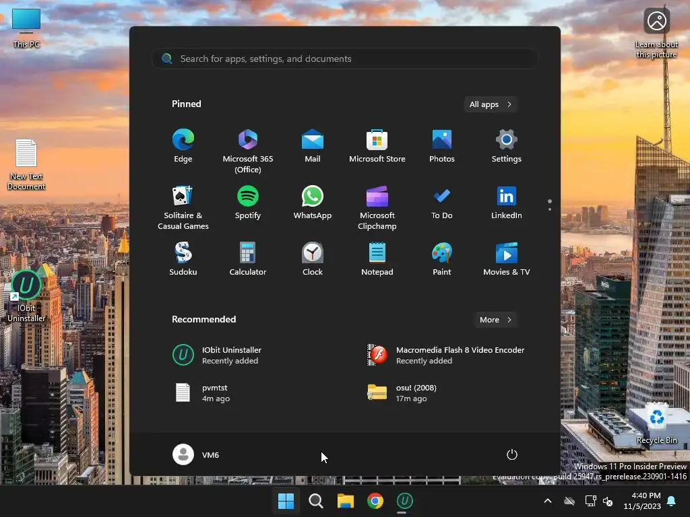690x517 pixels.
Task: Click the network tray icon
Action: tap(590, 501)
